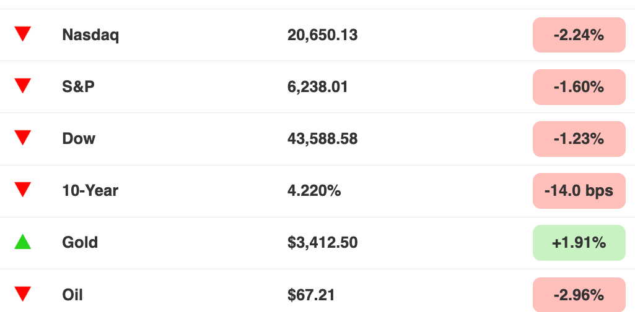
Task: Click the red down arrow beside Oil
Action: tap(23, 294)
